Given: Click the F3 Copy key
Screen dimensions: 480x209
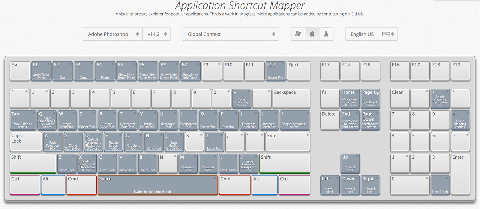Looking at the screenshot, I should tap(84, 71).
